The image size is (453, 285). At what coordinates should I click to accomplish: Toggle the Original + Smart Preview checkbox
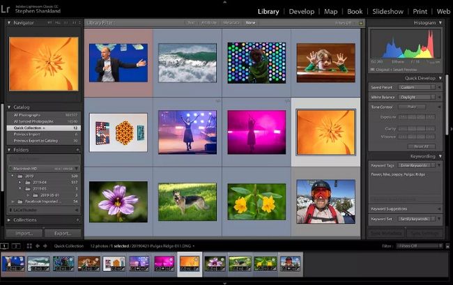pos(373,70)
